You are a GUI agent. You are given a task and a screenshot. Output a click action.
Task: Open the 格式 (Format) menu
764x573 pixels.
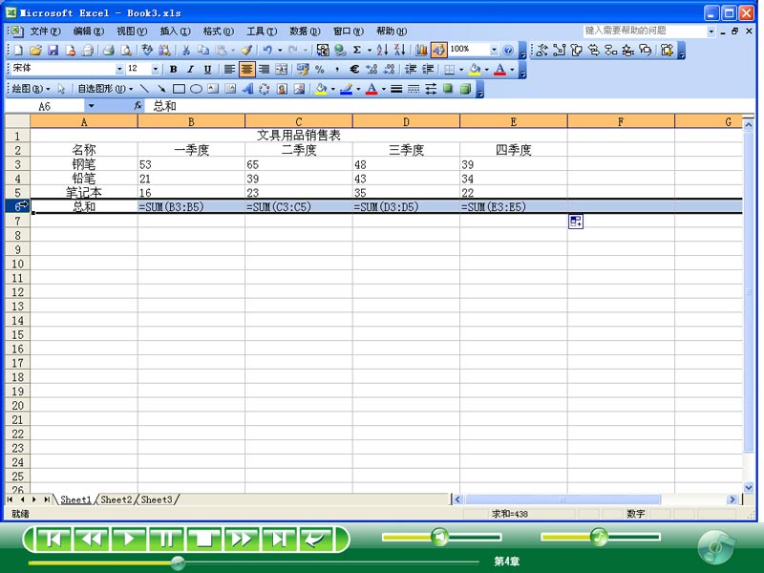point(218,32)
